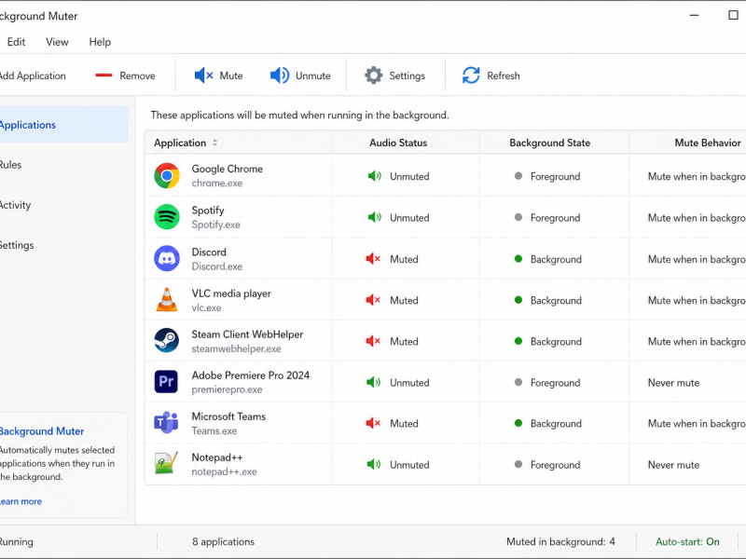The image size is (746, 559).
Task: Click the Auto-start: On status
Action: 687,541
